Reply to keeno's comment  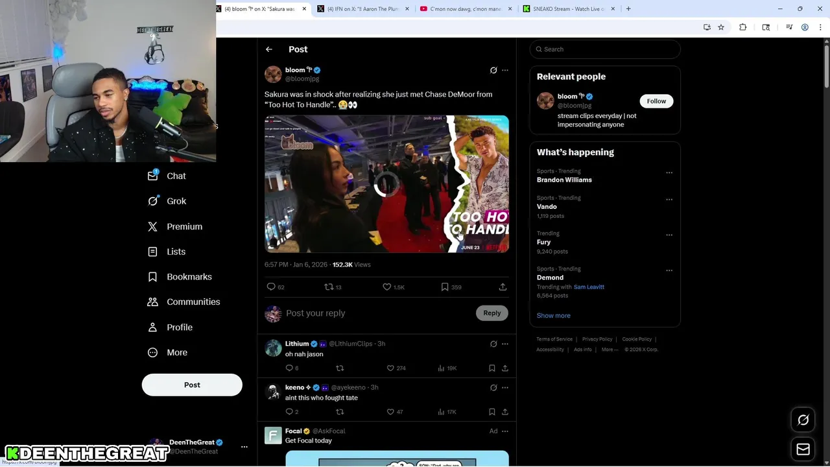point(292,412)
